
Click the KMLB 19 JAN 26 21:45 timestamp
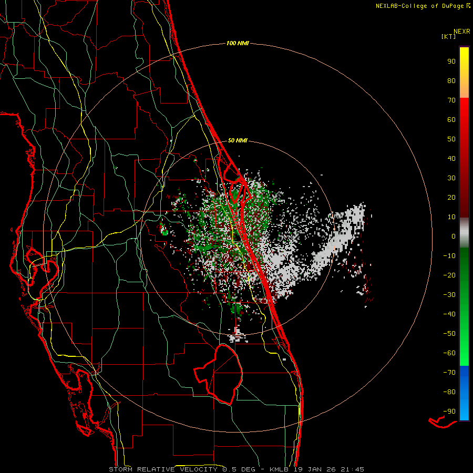317,469
